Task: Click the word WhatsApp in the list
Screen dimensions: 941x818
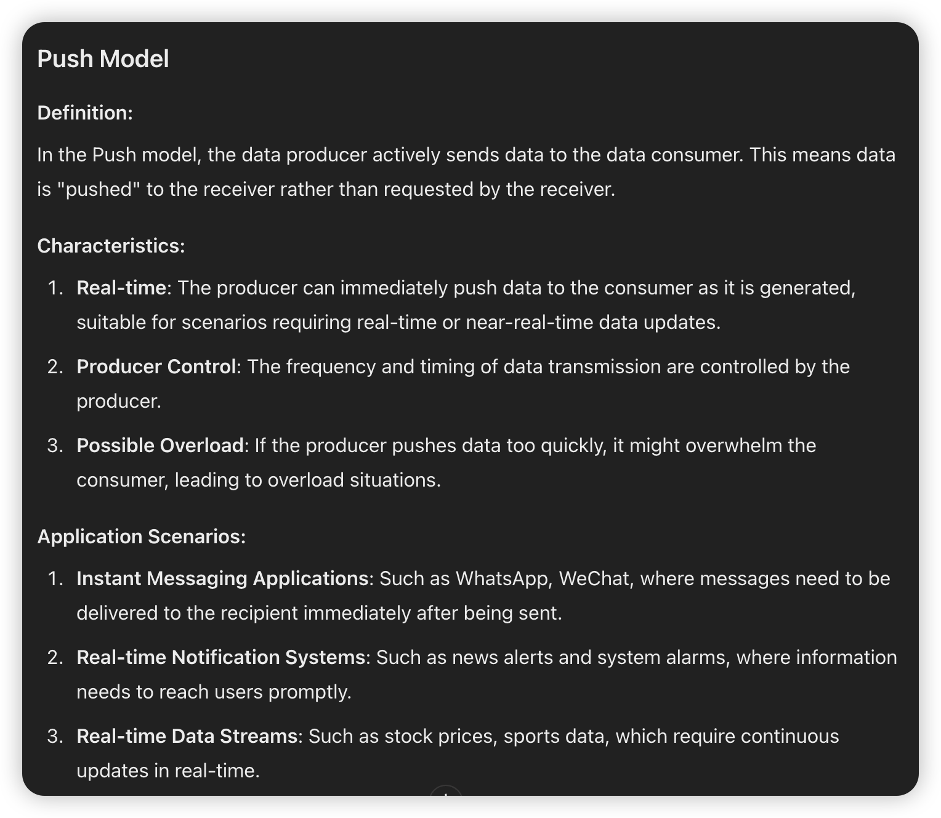Action: point(502,578)
